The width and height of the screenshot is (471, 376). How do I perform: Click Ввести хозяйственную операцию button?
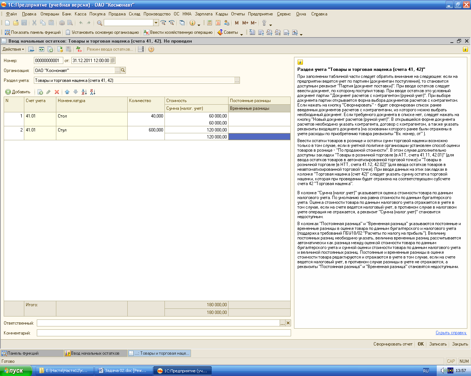(178, 32)
